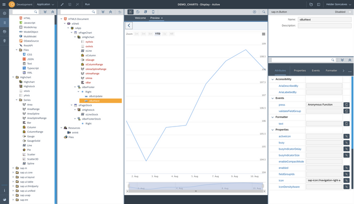Open formatter editor for text row

point(346,123)
